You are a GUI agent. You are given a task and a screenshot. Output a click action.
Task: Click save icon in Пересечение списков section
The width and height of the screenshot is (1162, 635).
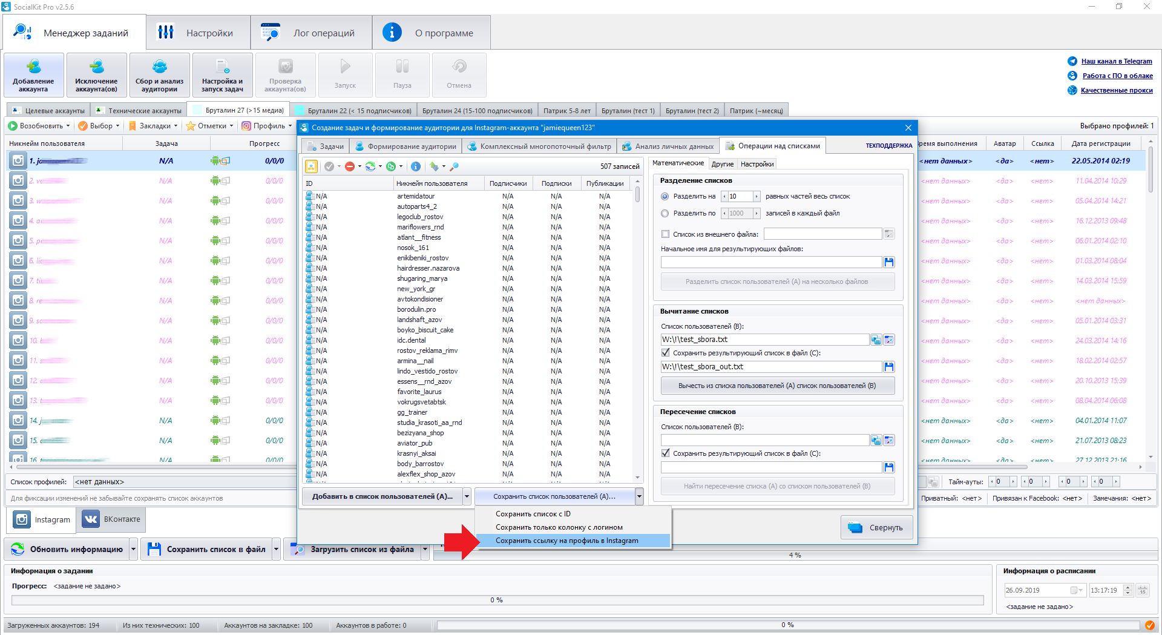[x=889, y=467]
